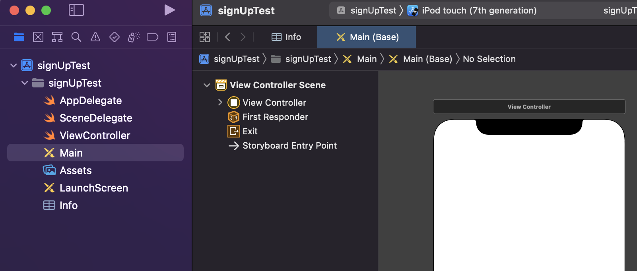This screenshot has height=271, width=637.
Task: Open the Debug navigator spray icon
Action: [134, 37]
